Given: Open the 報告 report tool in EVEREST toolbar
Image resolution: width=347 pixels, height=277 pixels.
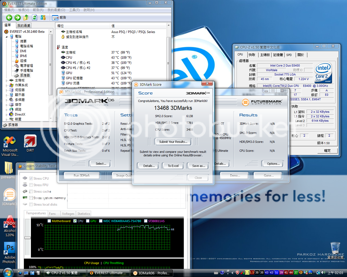Looking at the screenshot, I should pyautogui.click(x=59, y=17).
